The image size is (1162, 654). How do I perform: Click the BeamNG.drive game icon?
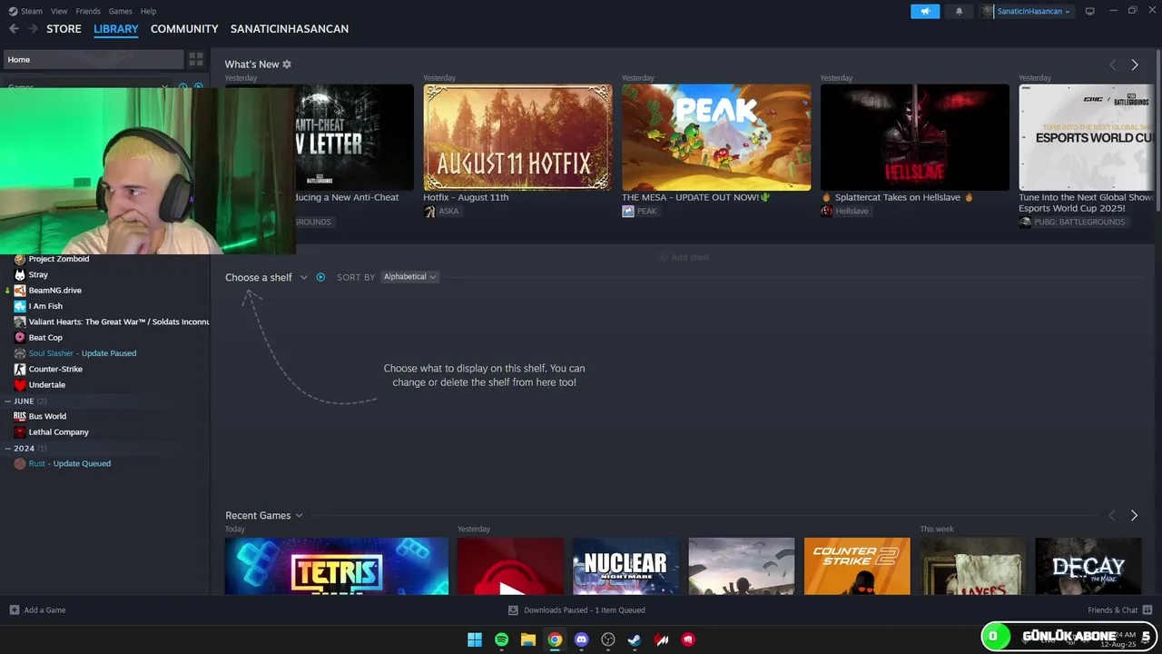20,291
